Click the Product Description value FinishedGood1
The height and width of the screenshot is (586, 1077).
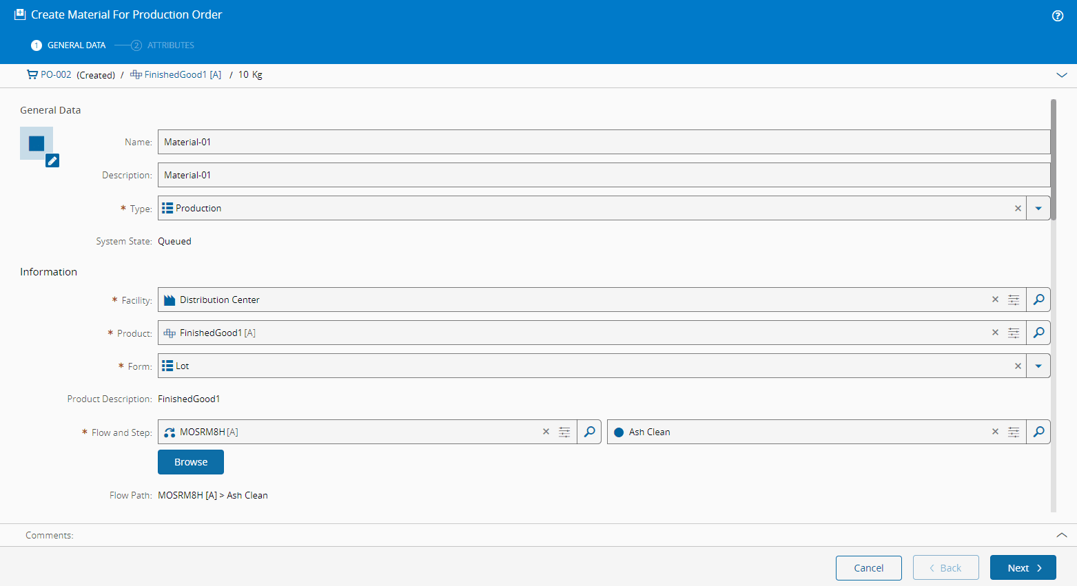coord(189,399)
